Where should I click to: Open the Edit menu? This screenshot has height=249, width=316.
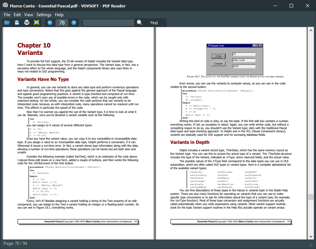17,14
